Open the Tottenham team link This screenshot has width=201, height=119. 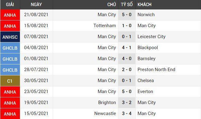click(105, 26)
